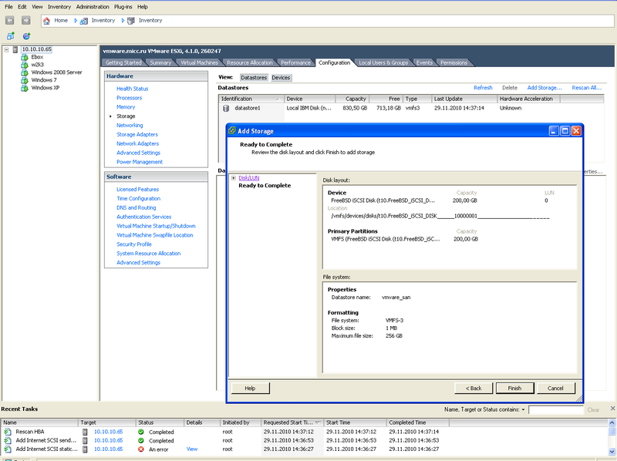Show the Datastores view
This screenshot has width=617, height=461.
254,78
